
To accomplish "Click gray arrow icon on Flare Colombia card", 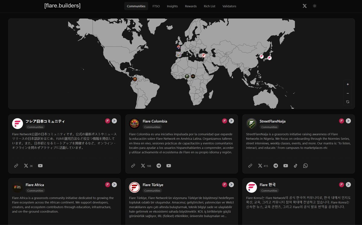I will (x=231, y=121).
